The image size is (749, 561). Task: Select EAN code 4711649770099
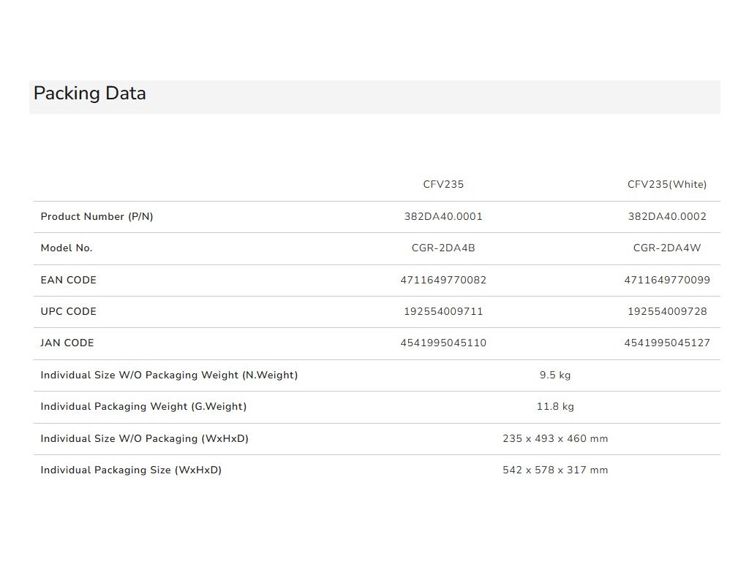pyautogui.click(x=667, y=280)
